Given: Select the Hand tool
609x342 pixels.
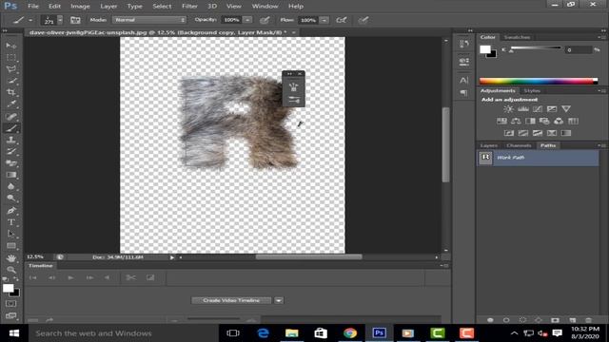Looking at the screenshot, I should [x=10, y=257].
